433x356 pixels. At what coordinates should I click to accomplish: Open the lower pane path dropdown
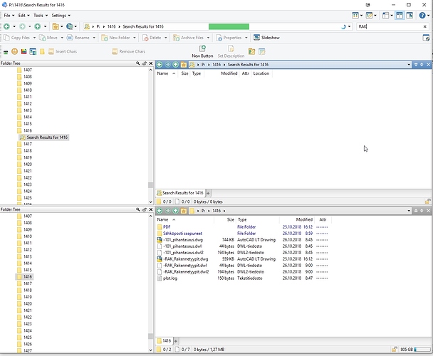(x=409, y=211)
